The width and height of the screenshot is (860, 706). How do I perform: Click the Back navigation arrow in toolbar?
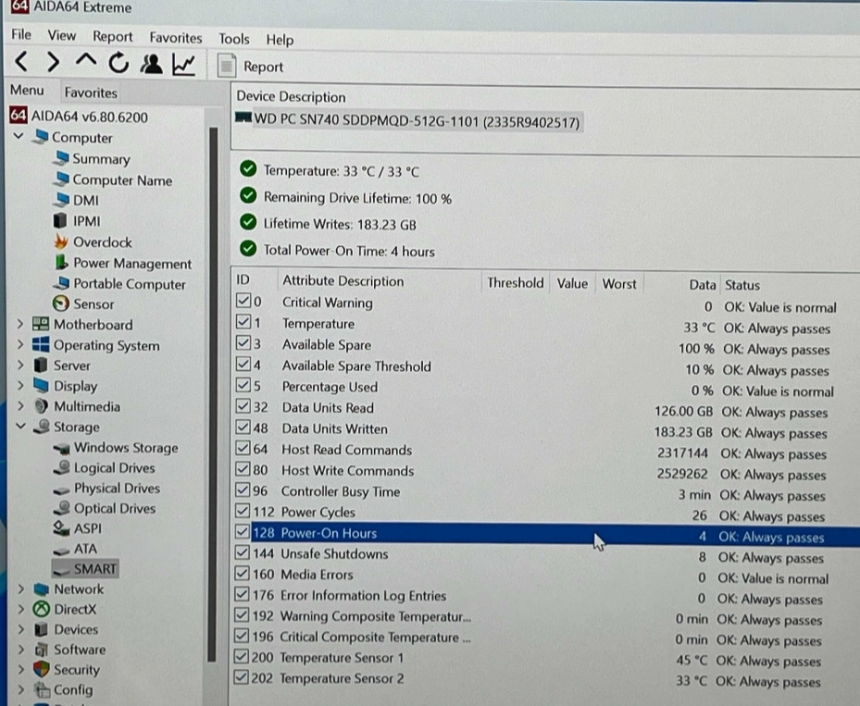pos(22,63)
